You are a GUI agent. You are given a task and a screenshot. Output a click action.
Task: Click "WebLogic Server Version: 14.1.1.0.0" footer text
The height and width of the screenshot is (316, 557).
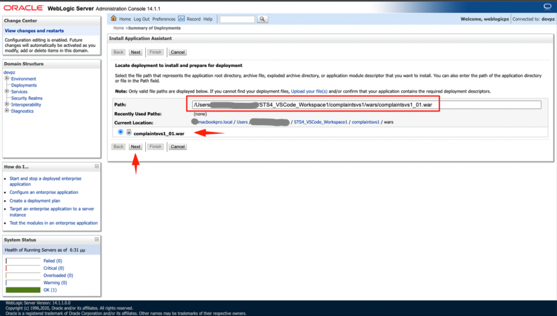click(38, 303)
